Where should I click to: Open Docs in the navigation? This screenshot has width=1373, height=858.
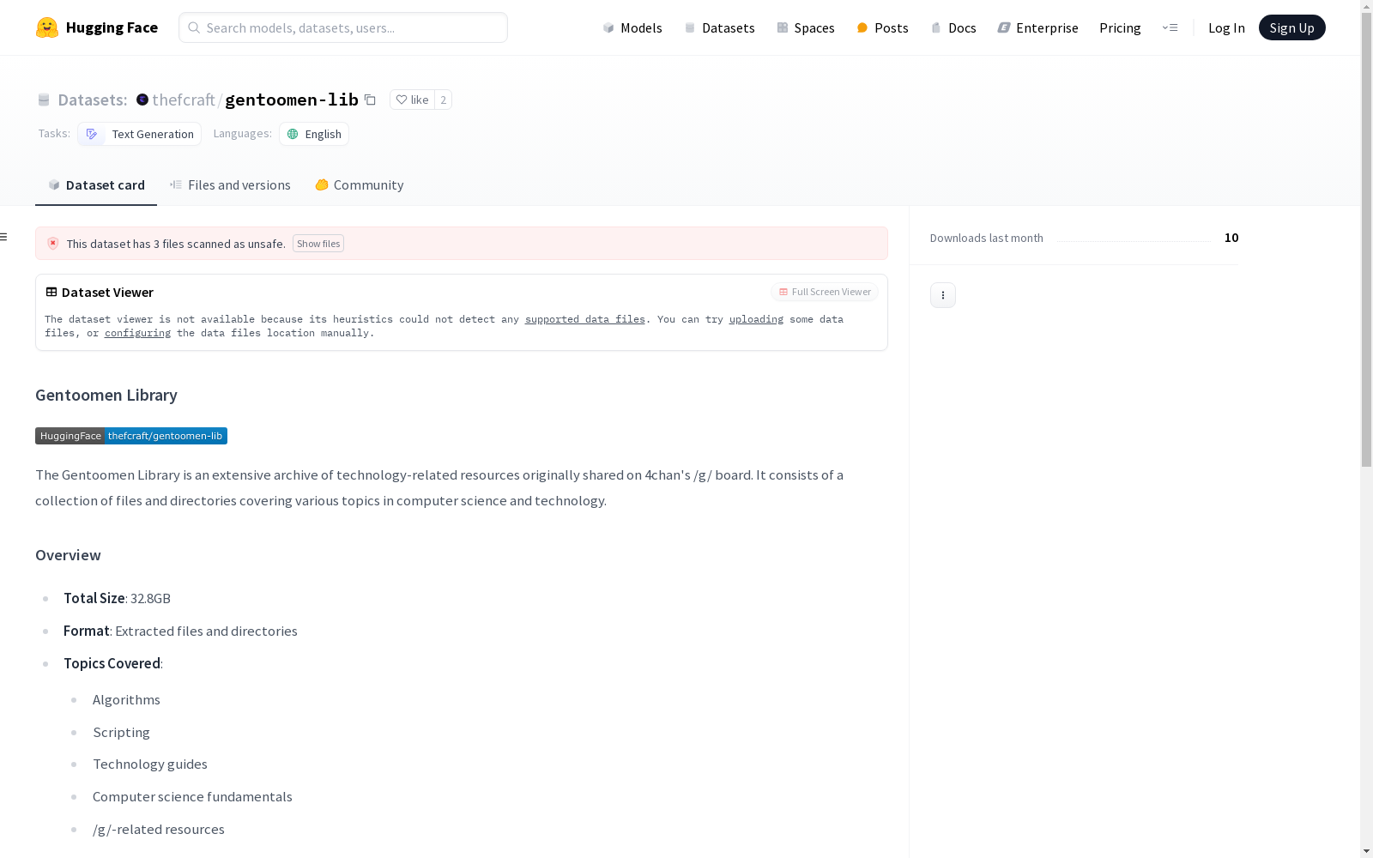pyautogui.click(x=953, y=27)
